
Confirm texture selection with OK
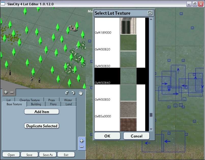tap(107, 136)
